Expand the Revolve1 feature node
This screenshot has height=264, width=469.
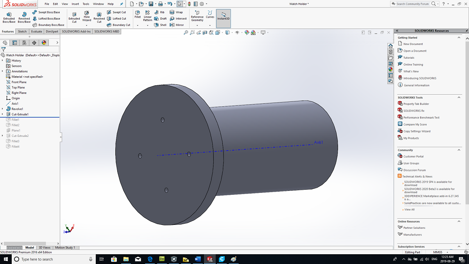pyautogui.click(x=3, y=109)
